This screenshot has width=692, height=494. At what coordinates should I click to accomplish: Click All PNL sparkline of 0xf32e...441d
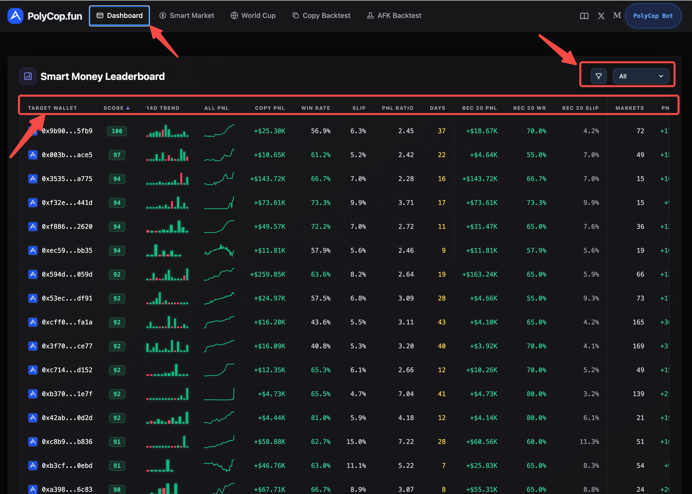point(219,203)
